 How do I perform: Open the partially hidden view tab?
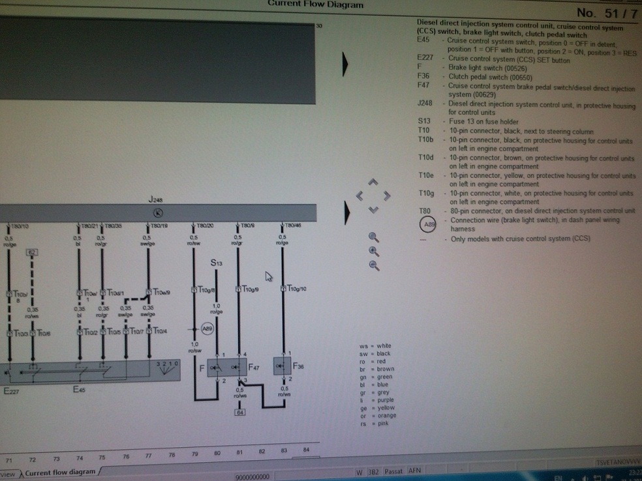tap(8, 474)
